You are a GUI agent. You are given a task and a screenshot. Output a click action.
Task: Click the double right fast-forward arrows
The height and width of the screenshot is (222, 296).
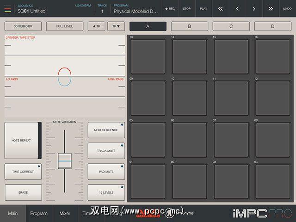pos(271,8)
